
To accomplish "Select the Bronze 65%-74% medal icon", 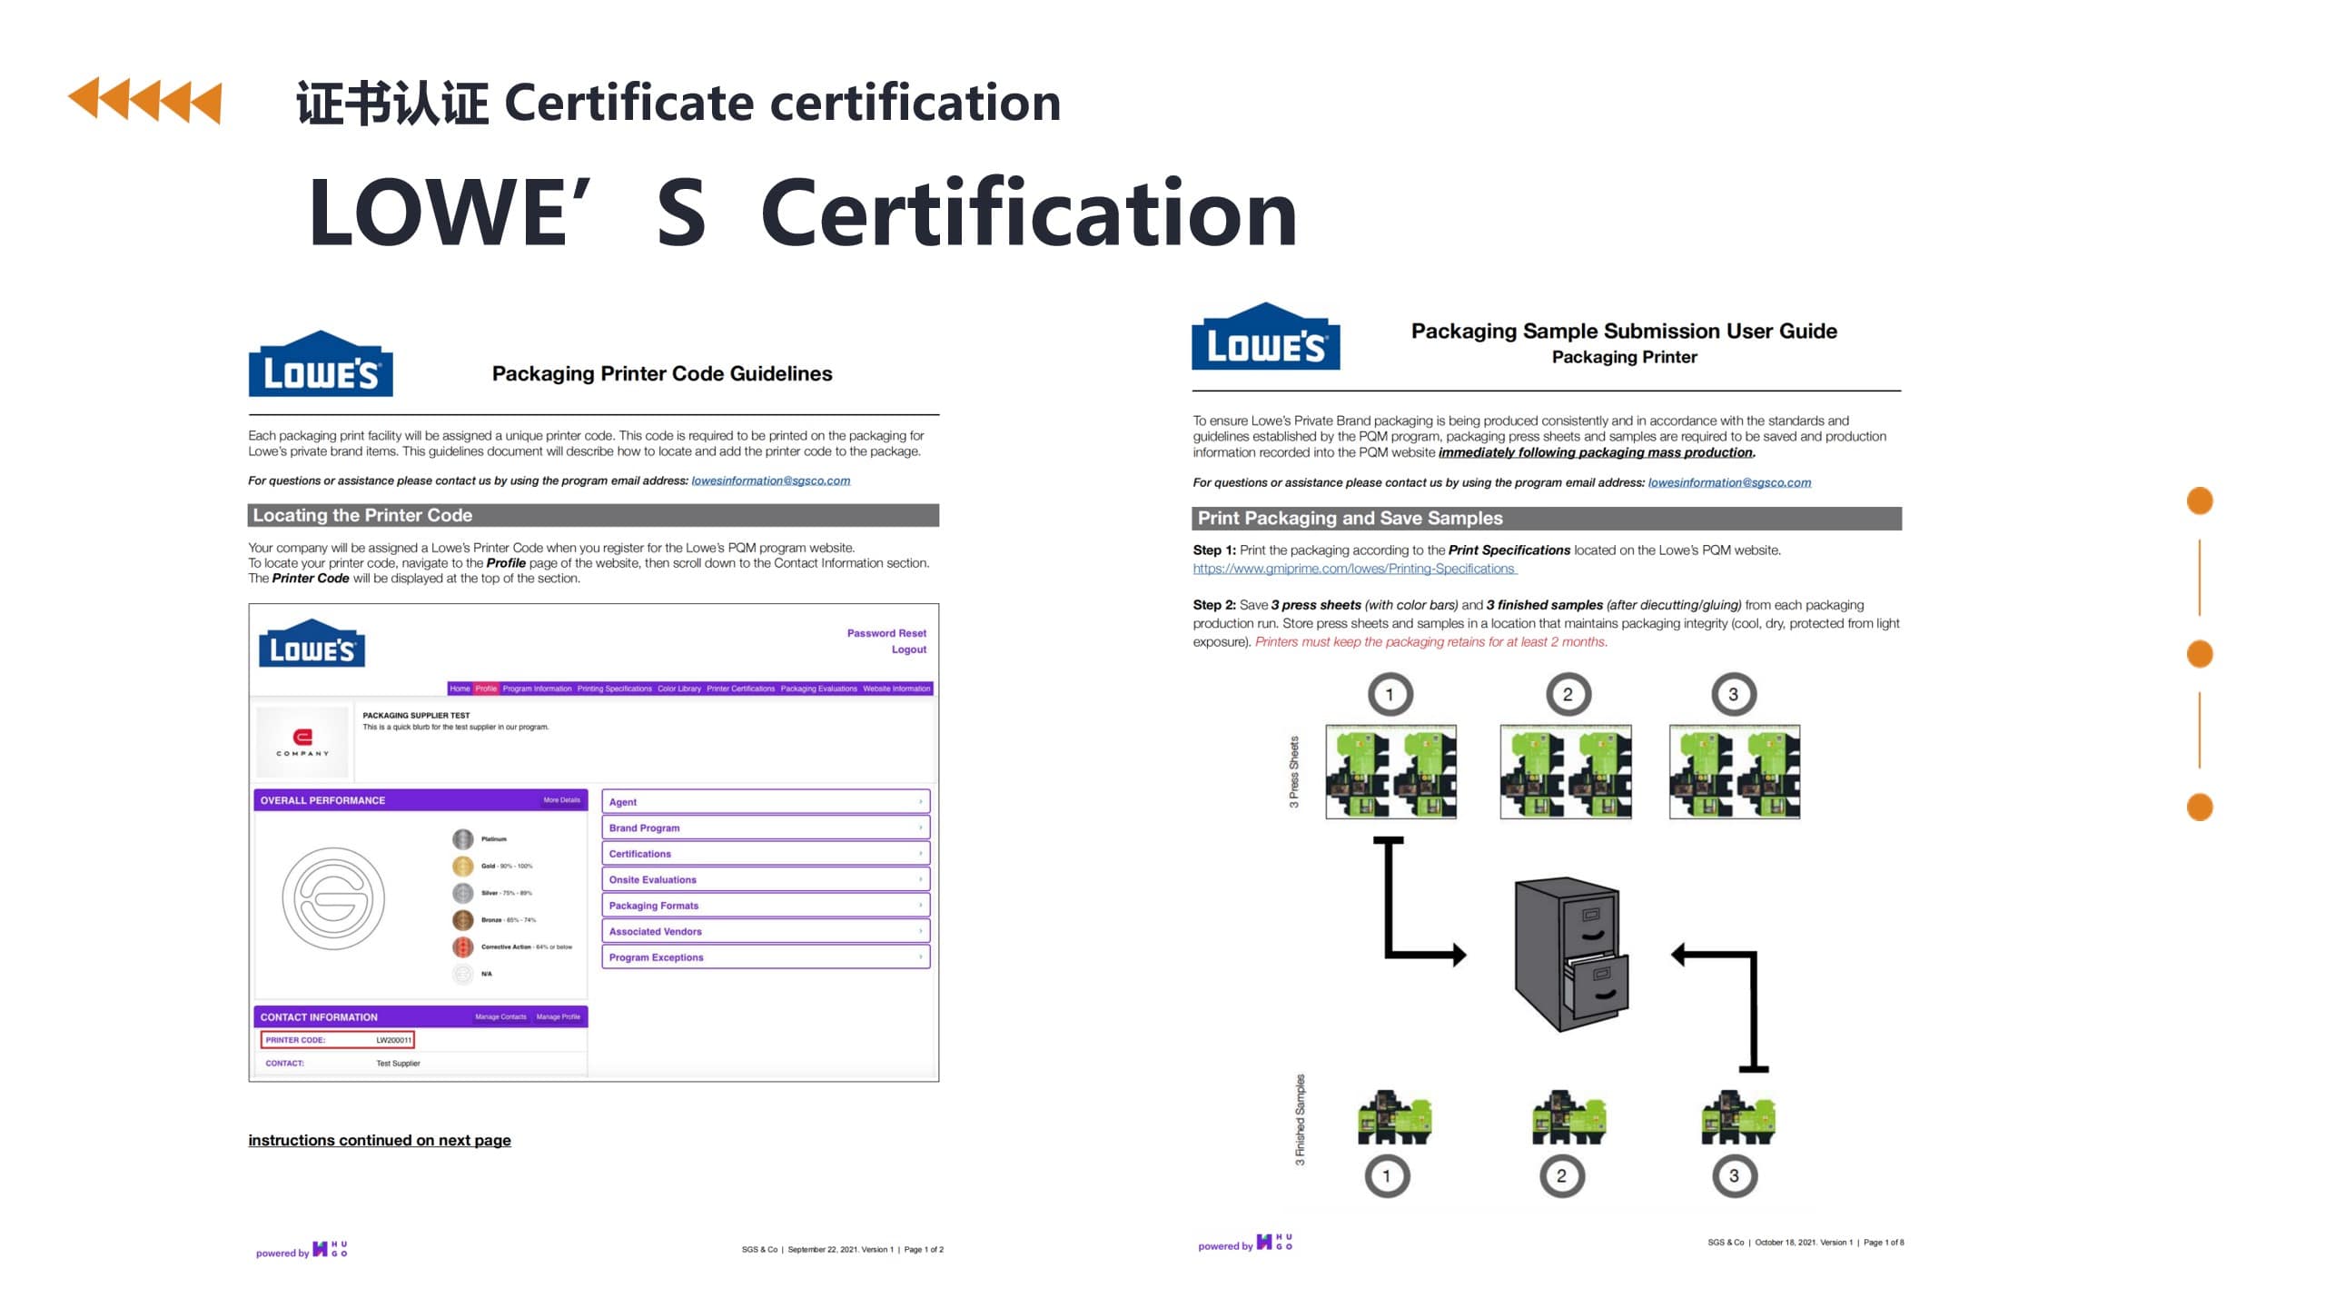I will pyautogui.click(x=463, y=920).
